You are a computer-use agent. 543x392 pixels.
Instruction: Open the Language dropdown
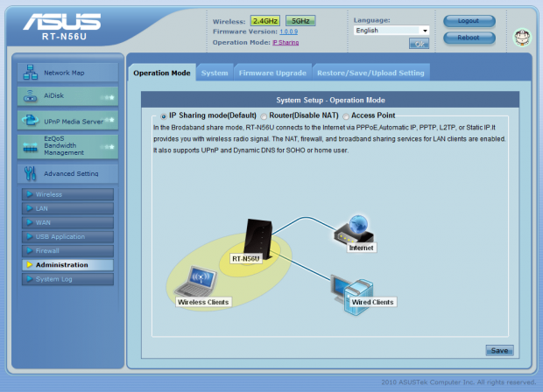coord(391,31)
